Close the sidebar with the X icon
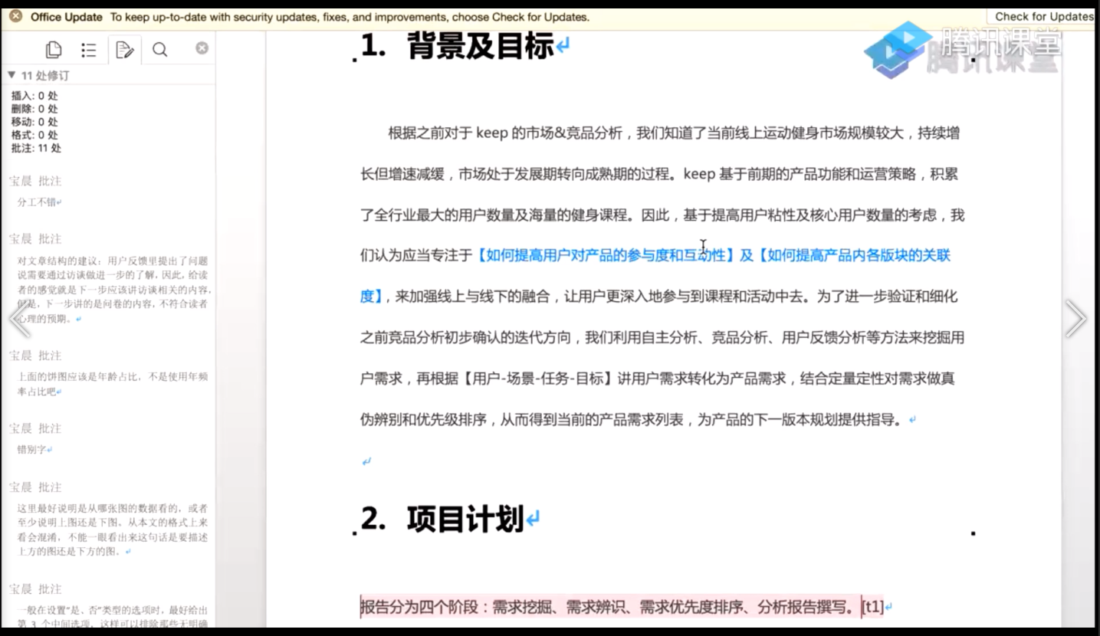 pyautogui.click(x=202, y=48)
